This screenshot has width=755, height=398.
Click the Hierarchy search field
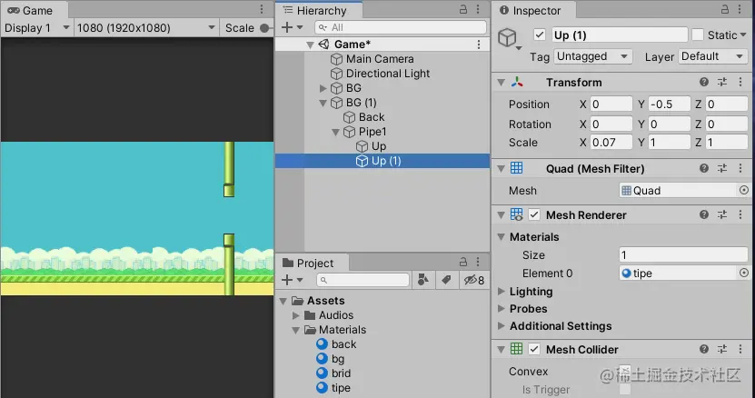(x=401, y=27)
